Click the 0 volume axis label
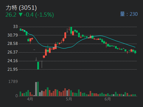Image resolution: width=143 pixels, height=107 pixels. (x=17, y=96)
